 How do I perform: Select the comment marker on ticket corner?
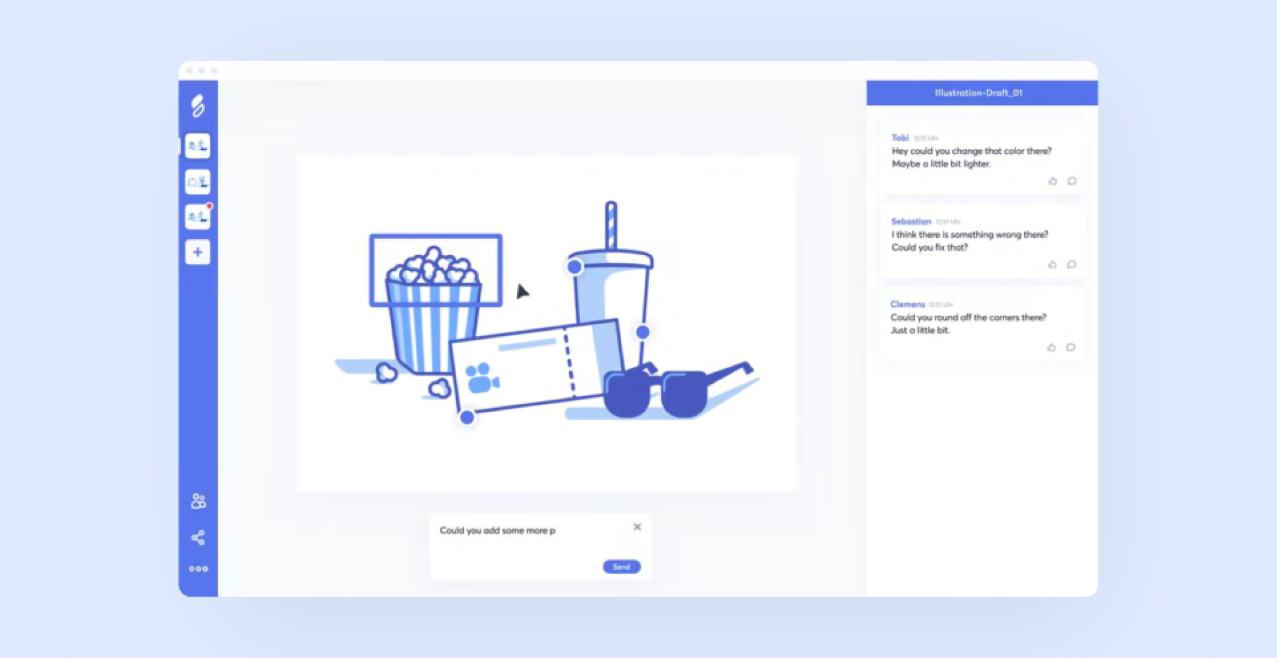coord(467,417)
